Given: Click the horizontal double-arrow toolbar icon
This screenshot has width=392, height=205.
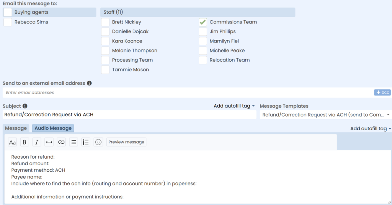Looking at the screenshot, I should tap(49, 142).
